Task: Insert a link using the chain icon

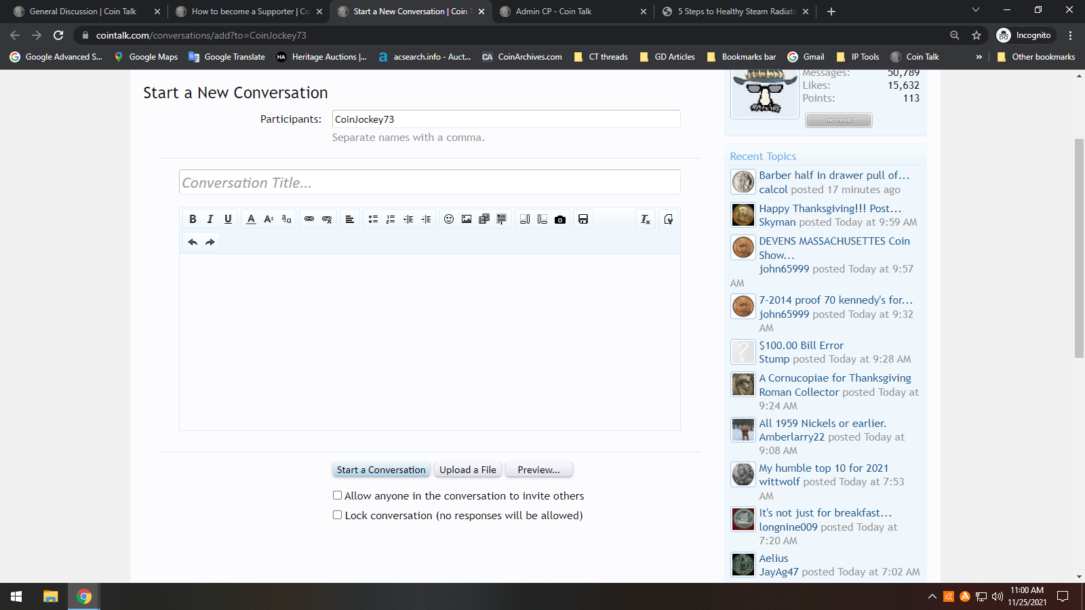Action: coord(309,219)
